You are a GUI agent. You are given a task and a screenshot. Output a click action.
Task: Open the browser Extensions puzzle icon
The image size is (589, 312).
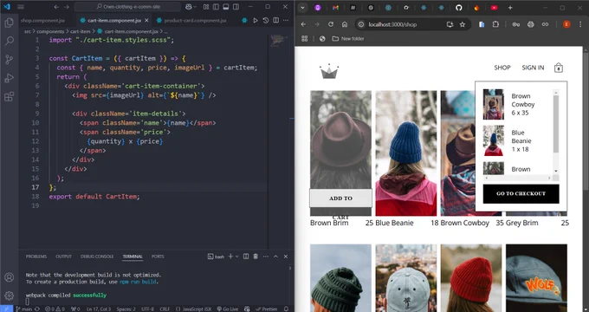[495, 24]
